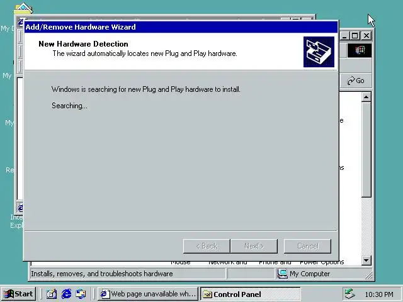Viewport: 403px width, 302px height.
Task: Click the Go button in Control Panel window
Action: (356, 81)
